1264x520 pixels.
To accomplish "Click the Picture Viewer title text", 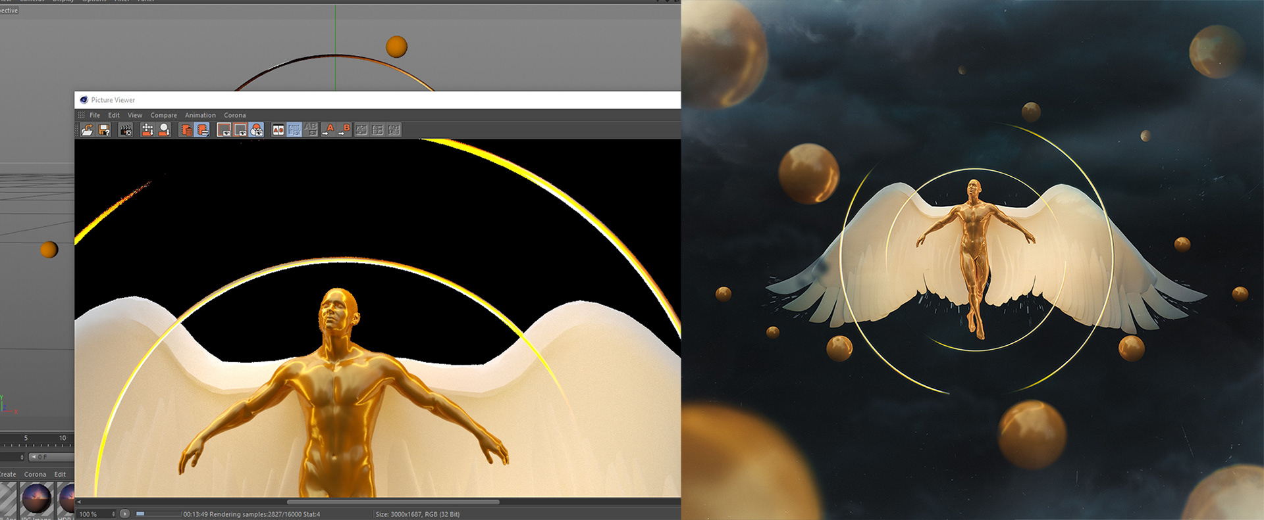I will coord(113,100).
